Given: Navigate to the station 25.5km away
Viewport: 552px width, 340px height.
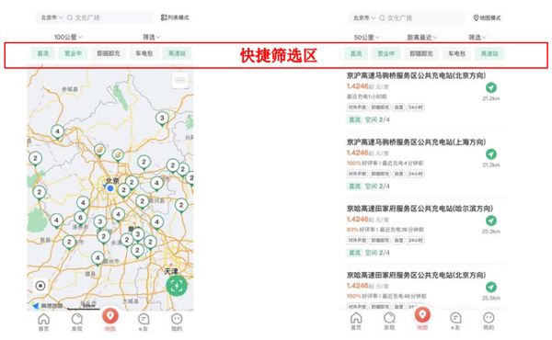Looking at the screenshot, I should click(x=491, y=287).
